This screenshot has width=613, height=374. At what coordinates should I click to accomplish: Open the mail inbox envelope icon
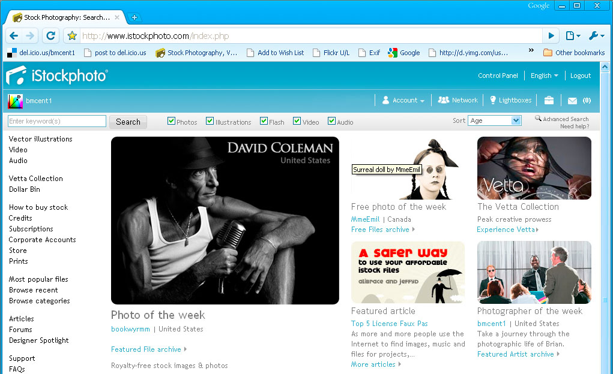[572, 101]
